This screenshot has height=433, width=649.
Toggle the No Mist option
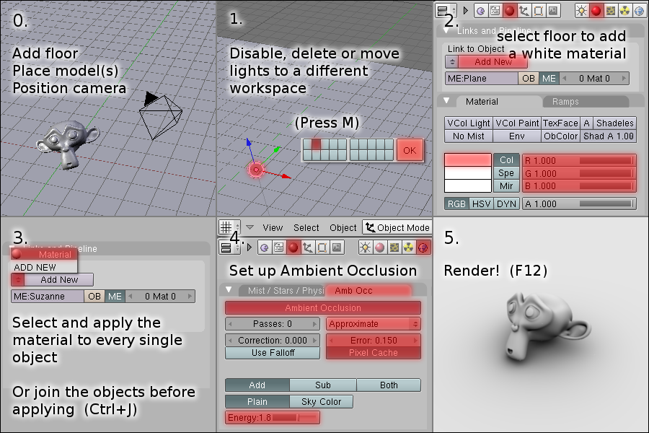pos(469,136)
